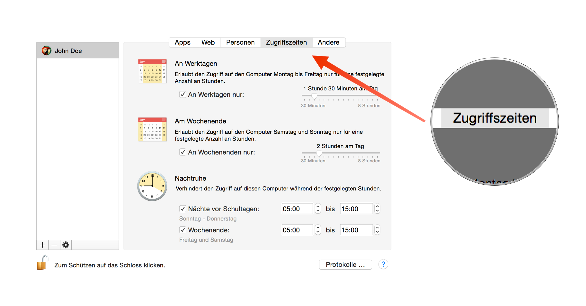Image resolution: width=586 pixels, height=306 pixels.
Task: Open the Personen tab
Action: 240,42
